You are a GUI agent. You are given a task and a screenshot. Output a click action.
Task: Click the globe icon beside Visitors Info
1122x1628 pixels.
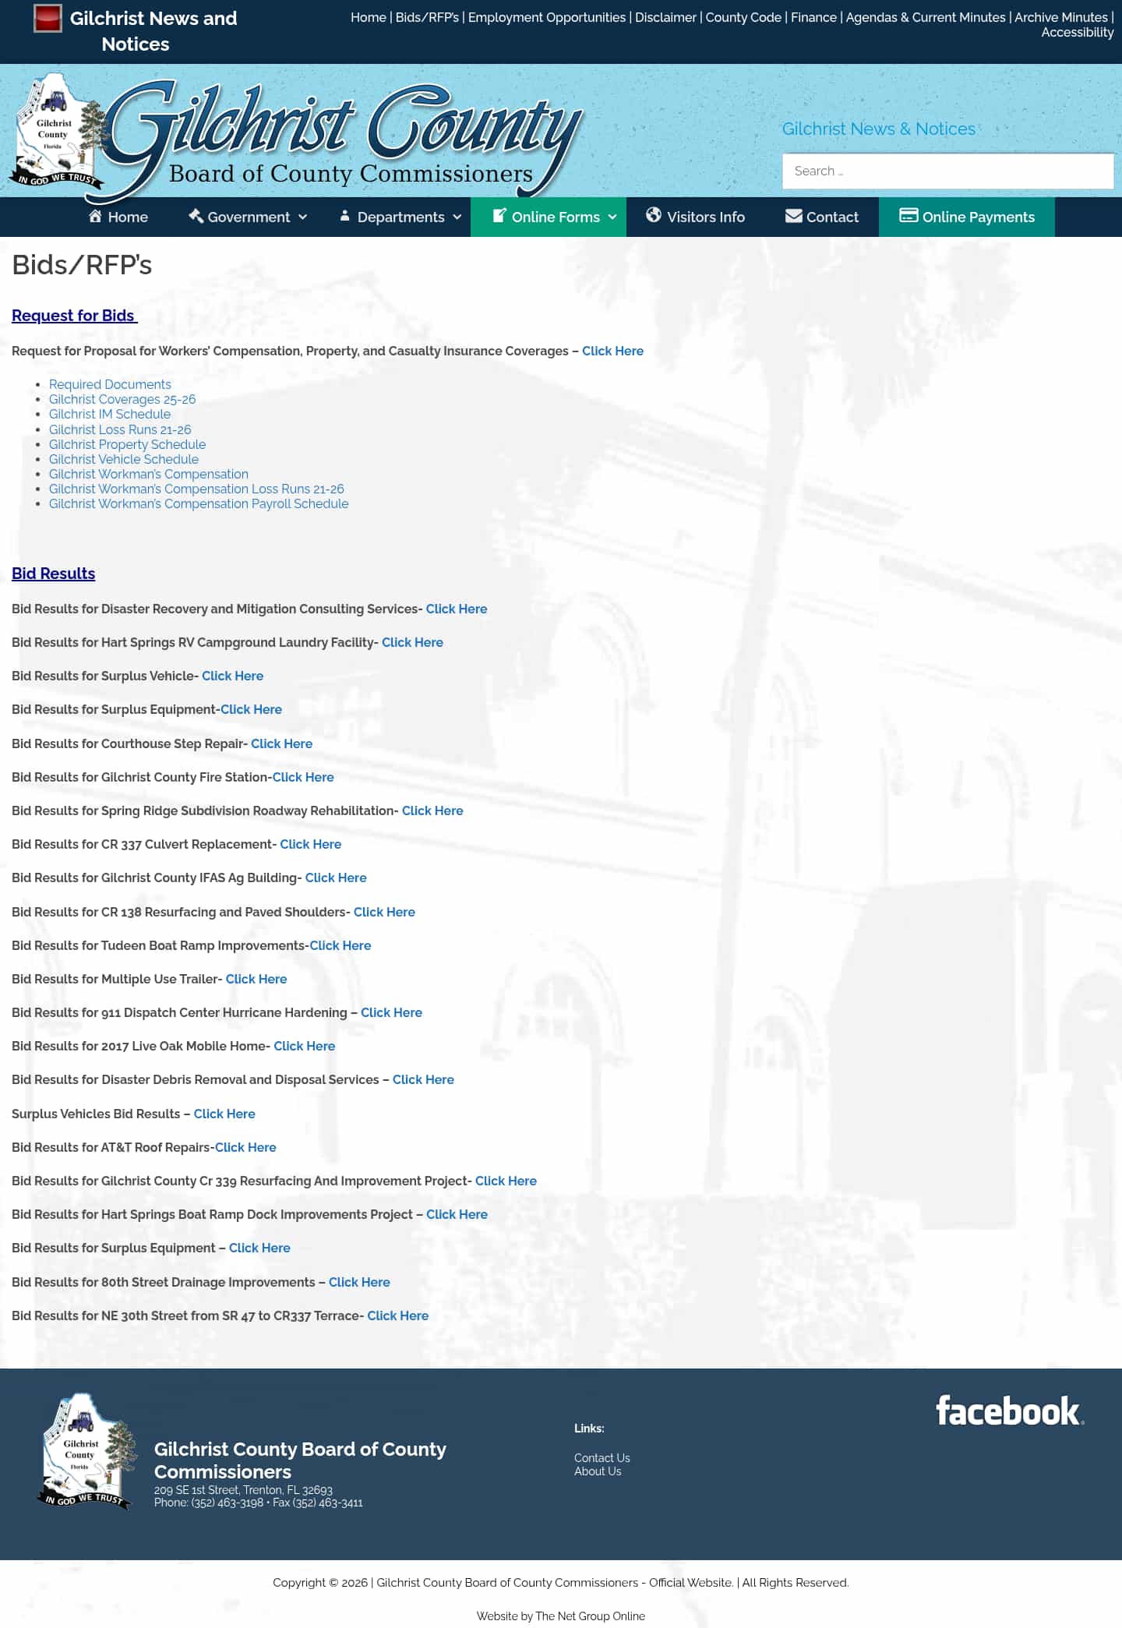(654, 215)
